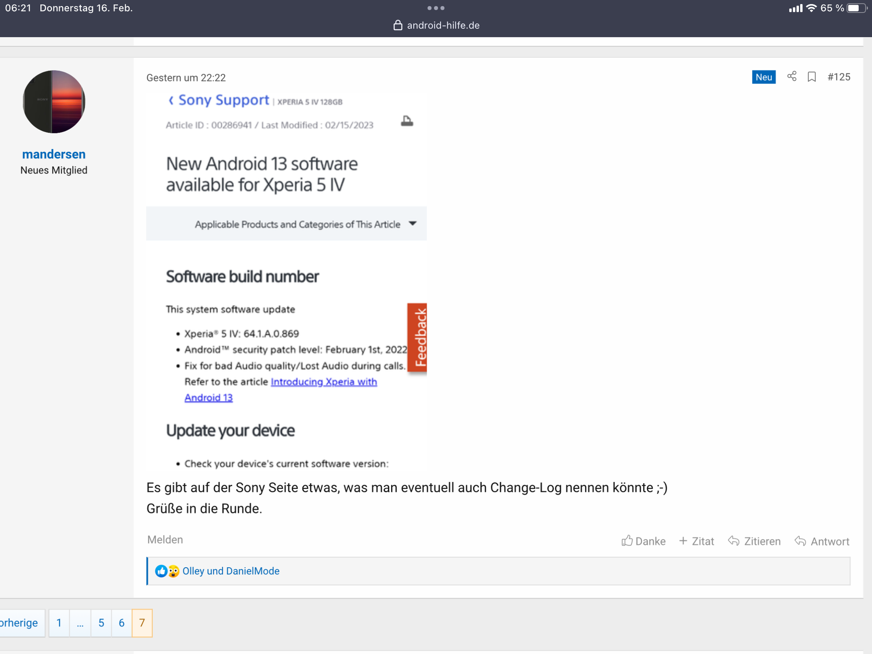Add the post with the + Zitat button
This screenshot has height=654, width=872.
pos(697,541)
